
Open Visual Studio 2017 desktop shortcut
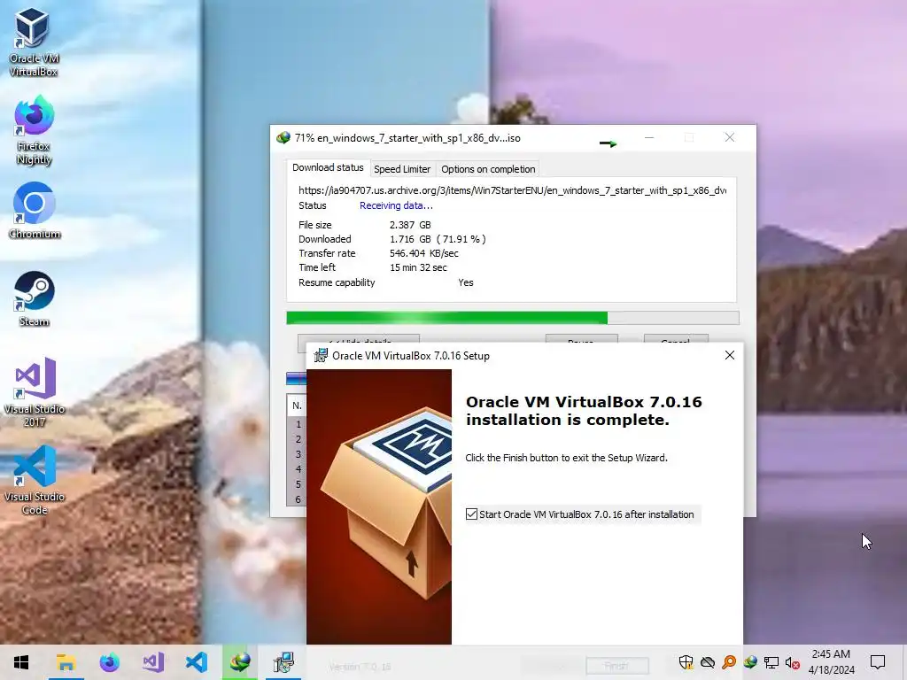[x=35, y=392]
